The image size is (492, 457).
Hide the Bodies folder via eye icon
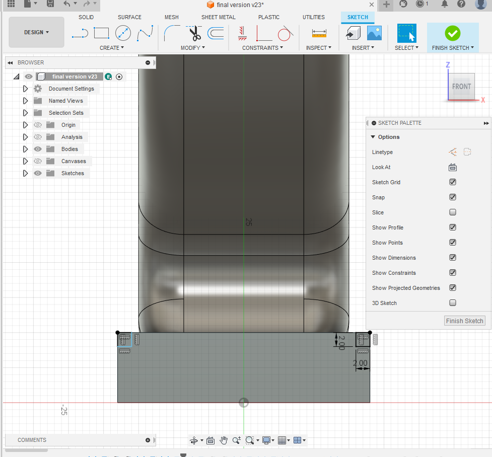pos(37,149)
